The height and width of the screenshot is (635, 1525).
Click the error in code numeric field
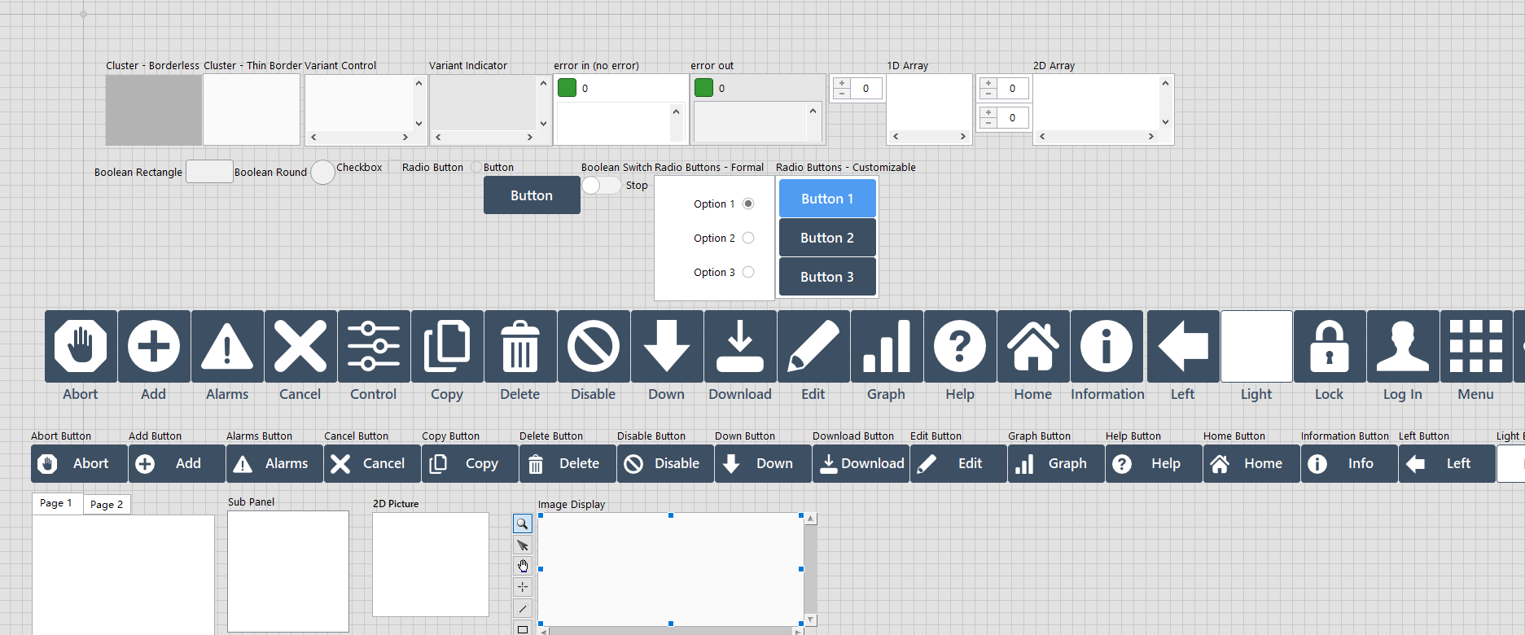[633, 88]
